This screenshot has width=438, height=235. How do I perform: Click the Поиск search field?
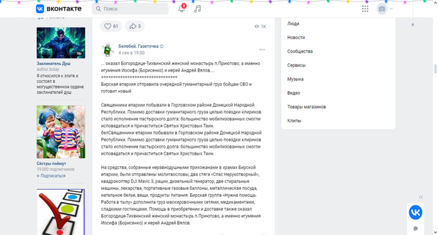(x=130, y=9)
